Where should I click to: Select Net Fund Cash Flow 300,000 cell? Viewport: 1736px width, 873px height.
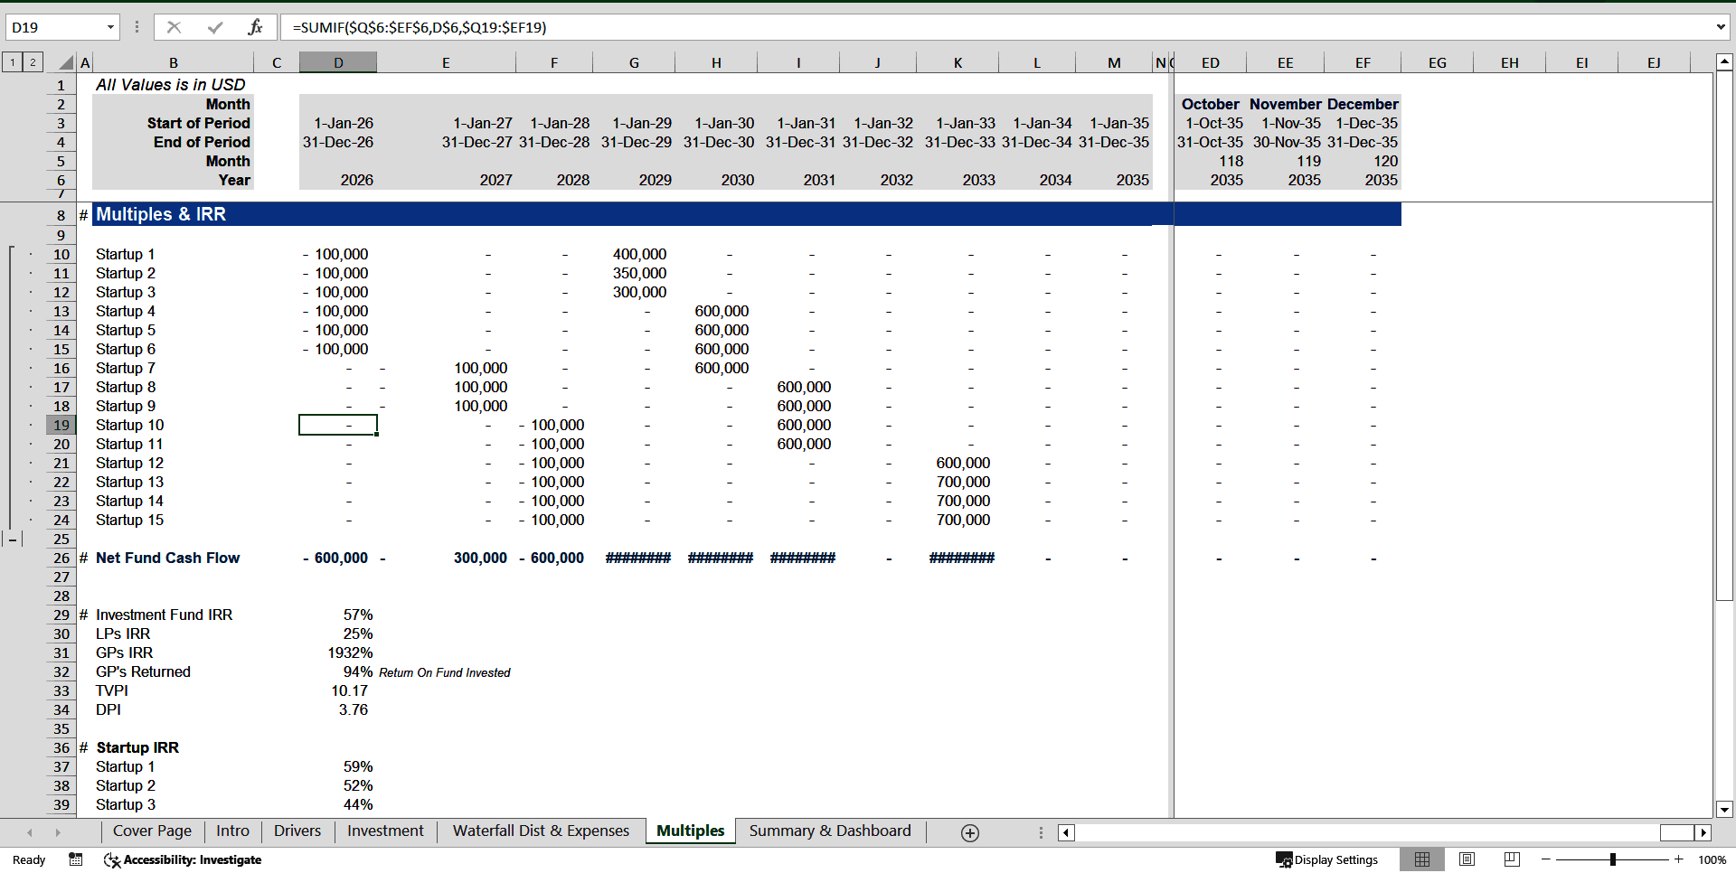(x=447, y=559)
